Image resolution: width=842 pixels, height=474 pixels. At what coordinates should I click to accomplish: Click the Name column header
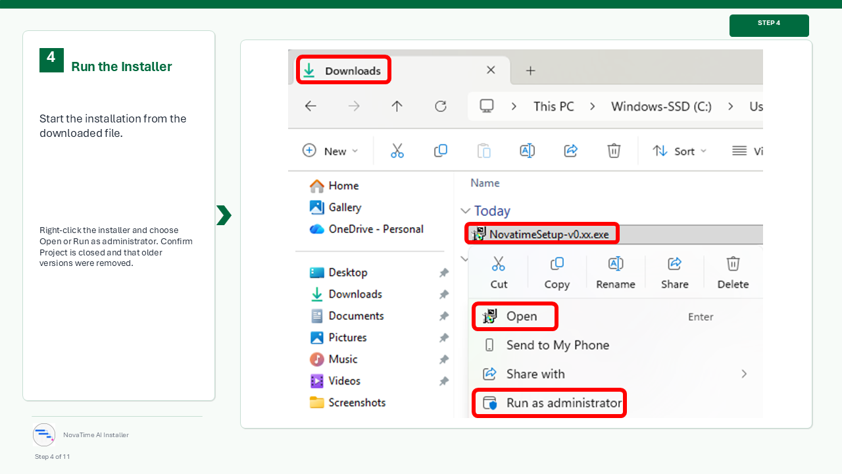click(x=485, y=183)
